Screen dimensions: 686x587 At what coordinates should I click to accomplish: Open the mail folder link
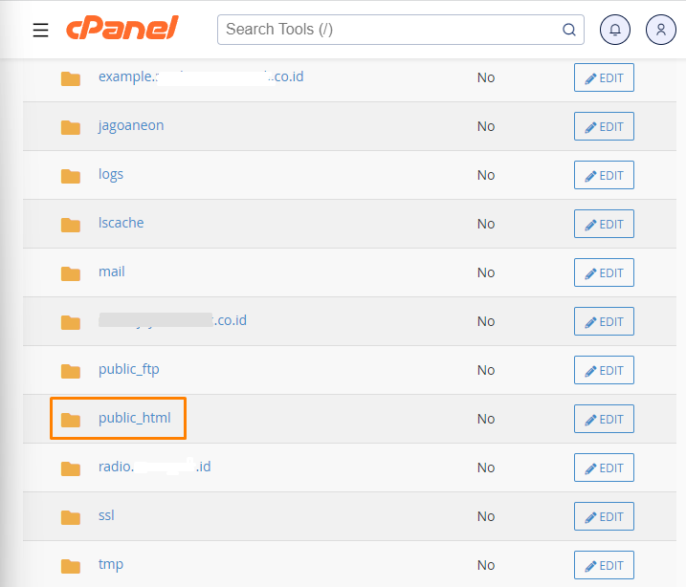[x=112, y=272]
